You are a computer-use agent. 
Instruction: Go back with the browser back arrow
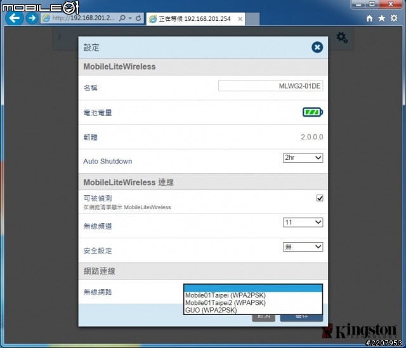coord(15,18)
